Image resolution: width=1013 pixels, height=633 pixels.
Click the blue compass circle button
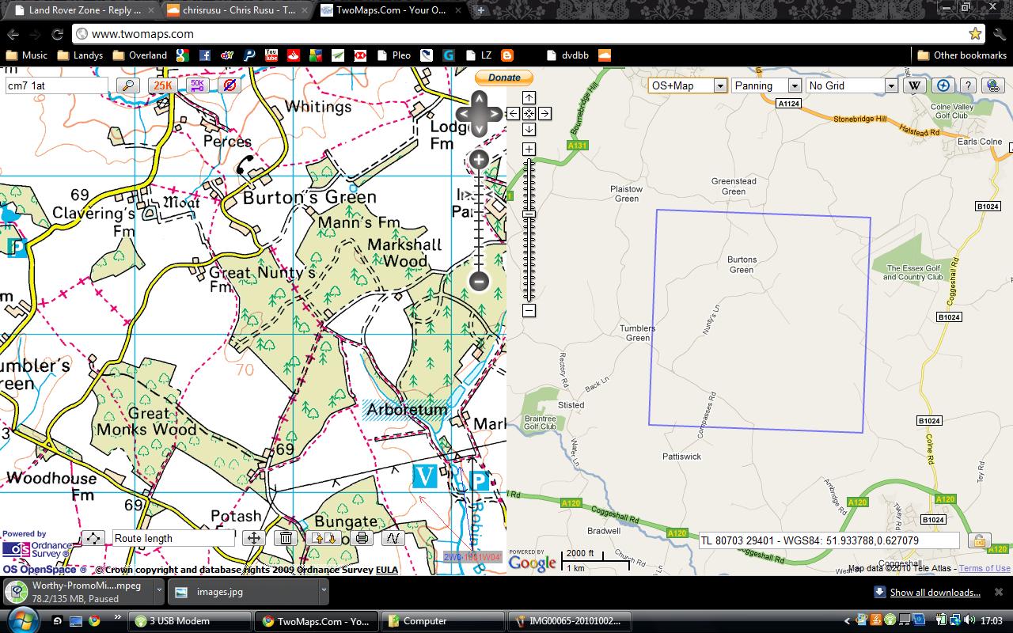pos(942,85)
